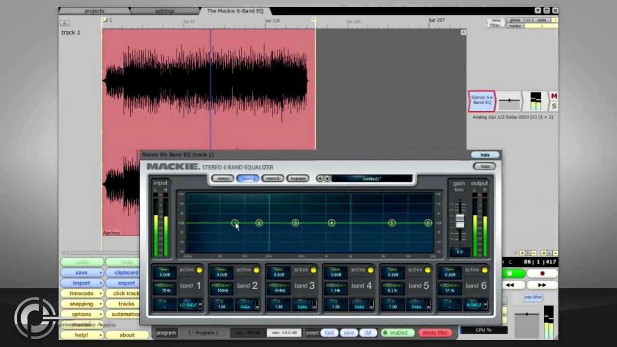This screenshot has height=347, width=617.
Task: Click the Stereo Six Band EQ filter block
Action: (x=482, y=101)
